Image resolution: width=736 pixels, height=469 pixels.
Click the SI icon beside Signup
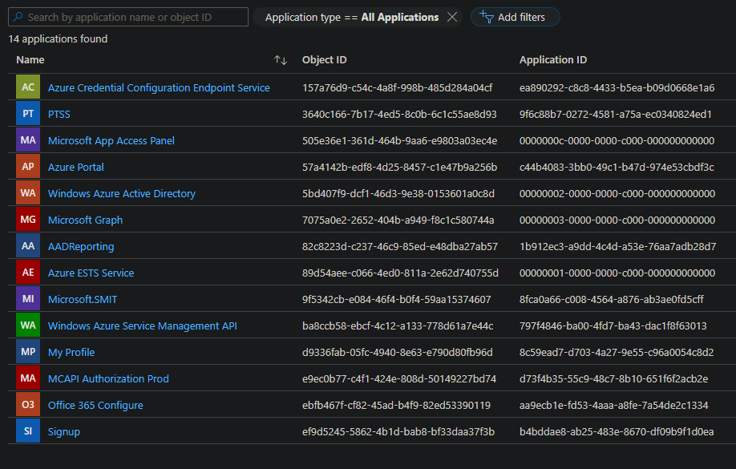(28, 431)
